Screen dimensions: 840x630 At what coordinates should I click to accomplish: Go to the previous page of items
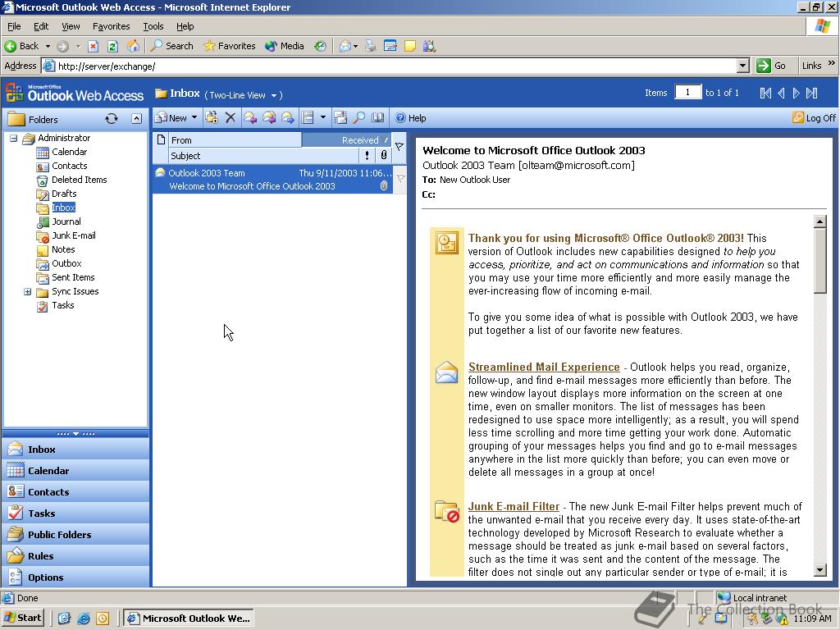tap(781, 94)
